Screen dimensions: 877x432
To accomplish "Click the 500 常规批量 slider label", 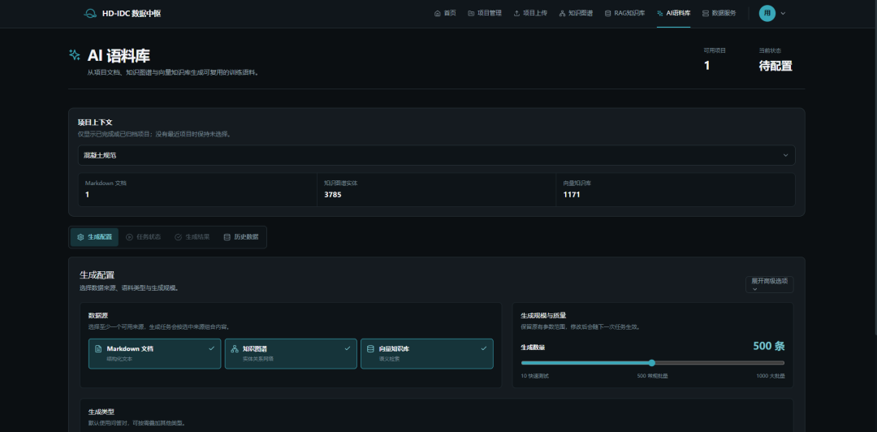I will (x=653, y=376).
